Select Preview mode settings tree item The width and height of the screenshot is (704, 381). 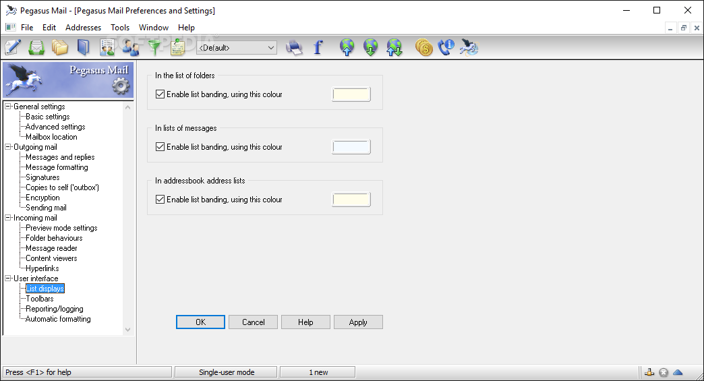point(61,227)
